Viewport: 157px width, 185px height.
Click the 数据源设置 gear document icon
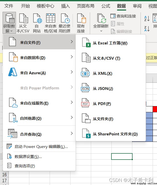[10, 156]
